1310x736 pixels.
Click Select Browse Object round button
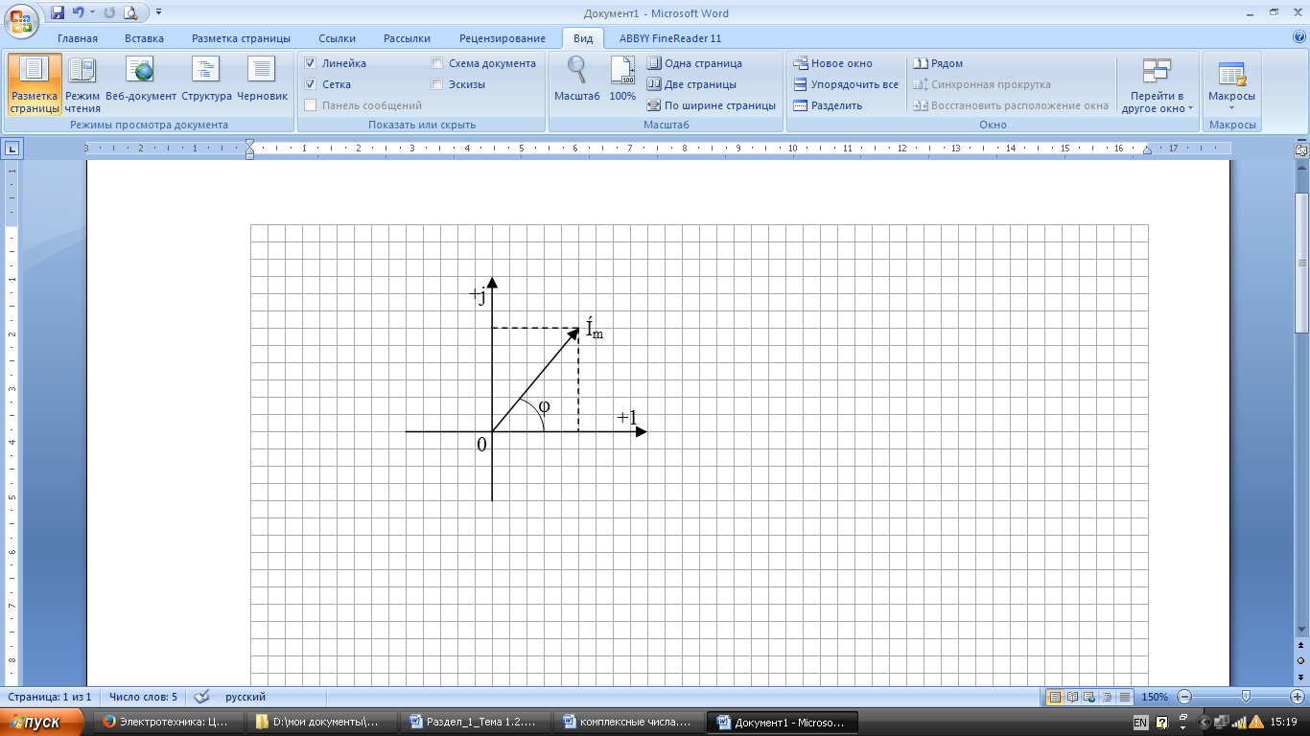point(1301,660)
